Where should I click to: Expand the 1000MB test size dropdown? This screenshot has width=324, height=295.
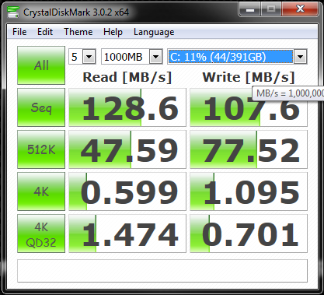[x=156, y=57]
